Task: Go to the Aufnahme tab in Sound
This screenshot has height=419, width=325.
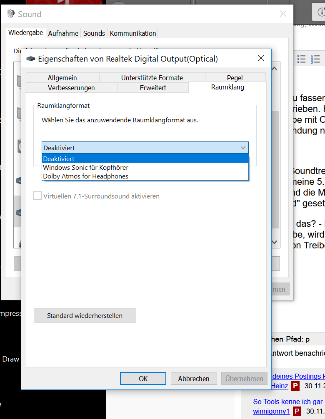Action: [x=64, y=33]
